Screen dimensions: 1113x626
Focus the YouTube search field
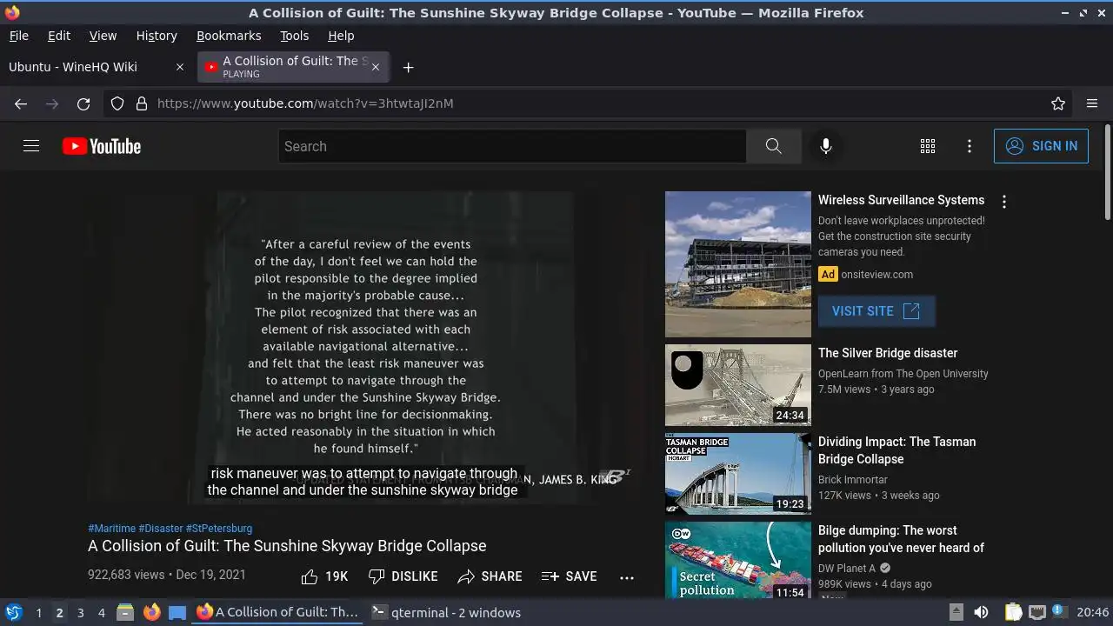pyautogui.click(x=512, y=146)
